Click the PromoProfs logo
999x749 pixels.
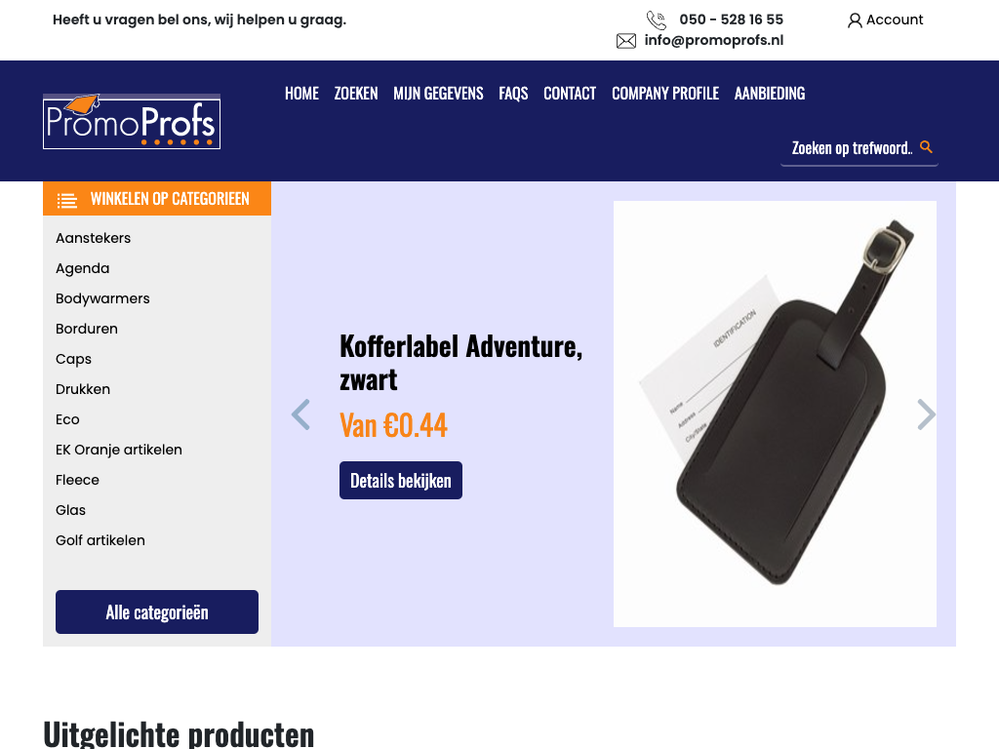coord(132,121)
